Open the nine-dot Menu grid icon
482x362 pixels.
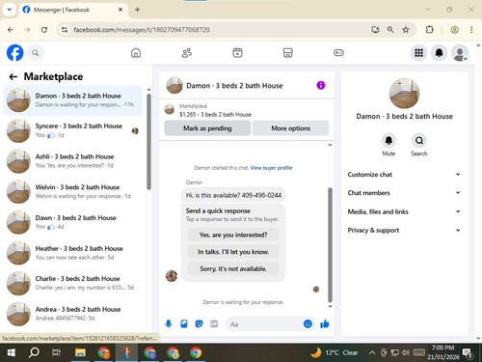418,53
